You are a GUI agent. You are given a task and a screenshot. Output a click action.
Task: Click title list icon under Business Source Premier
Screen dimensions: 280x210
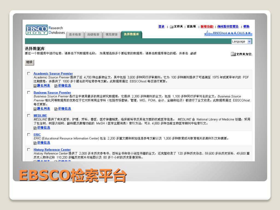pos(35,109)
